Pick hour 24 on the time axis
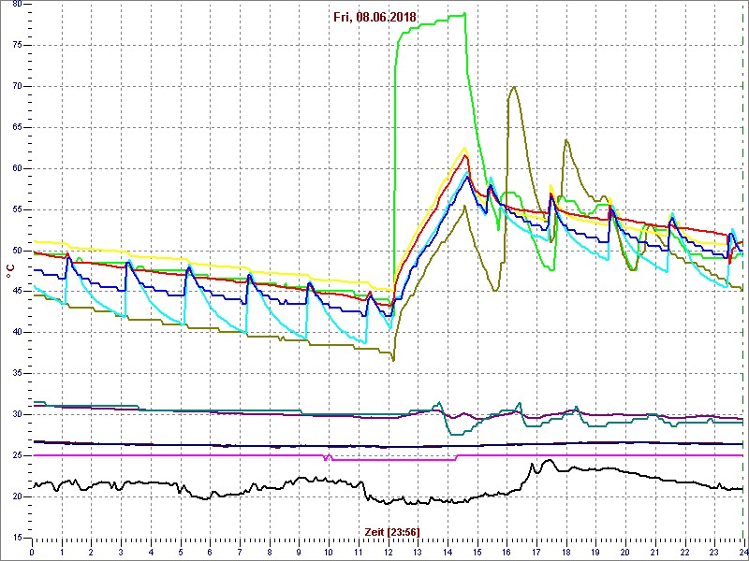The image size is (749, 561). coord(742,554)
